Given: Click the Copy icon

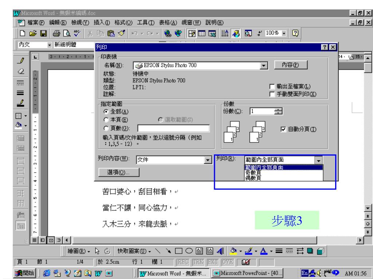Looking at the screenshot, I should (101, 33).
